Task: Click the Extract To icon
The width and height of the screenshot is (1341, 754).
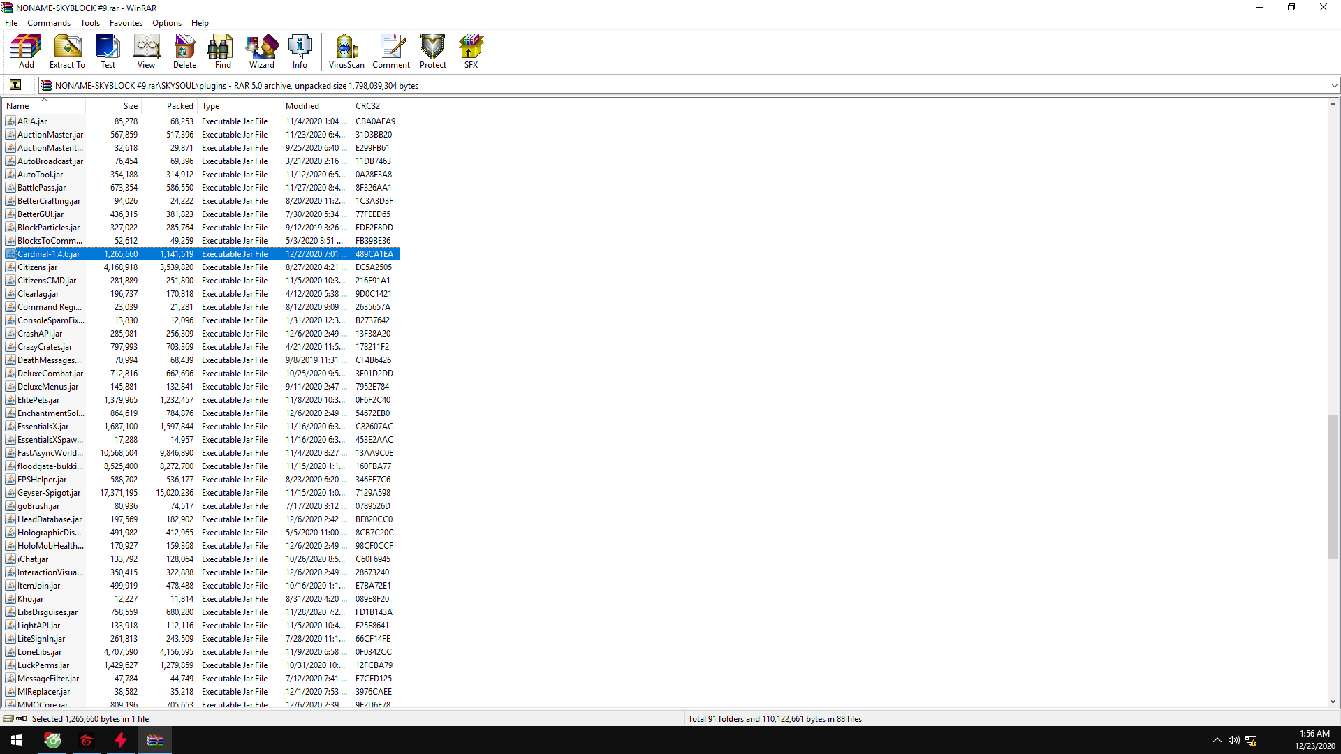Action: 67,52
